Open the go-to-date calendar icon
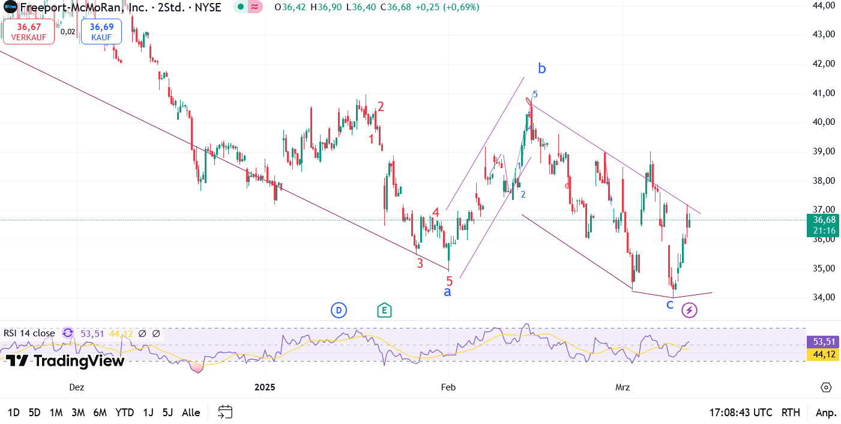The width and height of the screenshot is (841, 424). pos(225,412)
